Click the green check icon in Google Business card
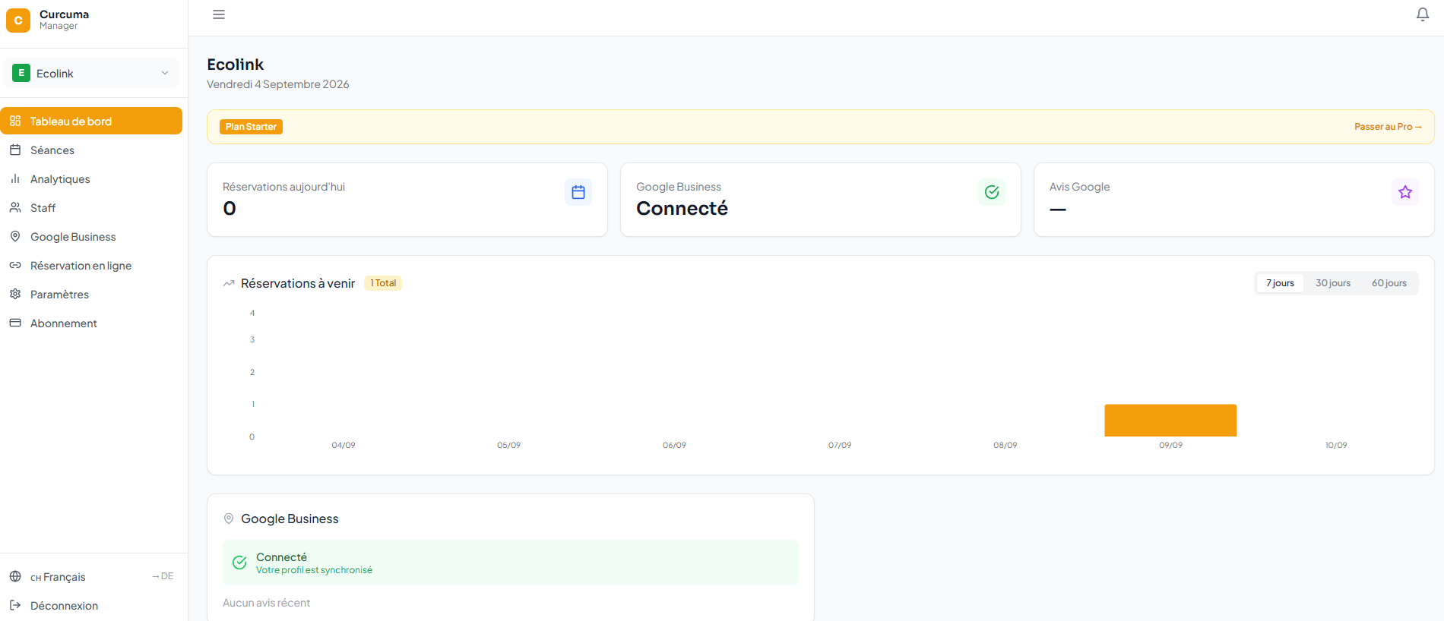 [x=992, y=192]
